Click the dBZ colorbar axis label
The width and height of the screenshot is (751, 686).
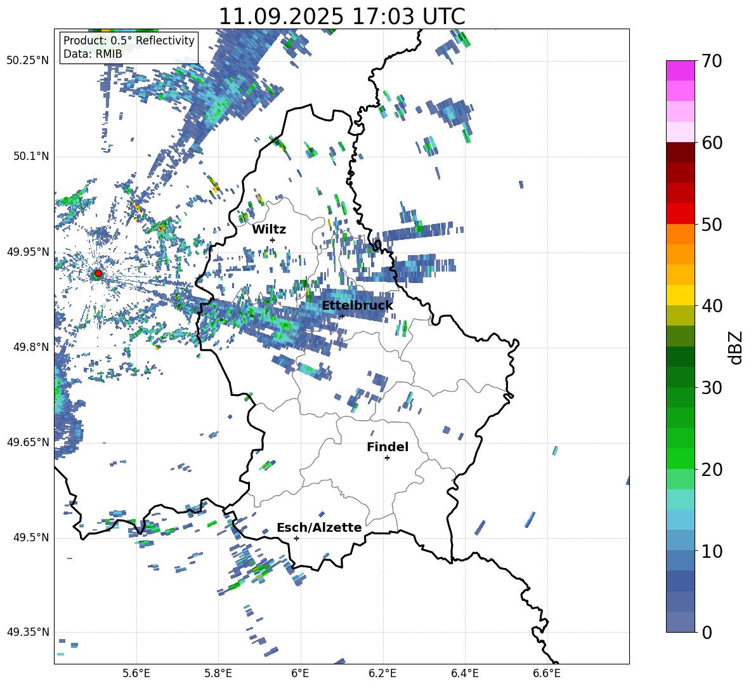coord(735,347)
